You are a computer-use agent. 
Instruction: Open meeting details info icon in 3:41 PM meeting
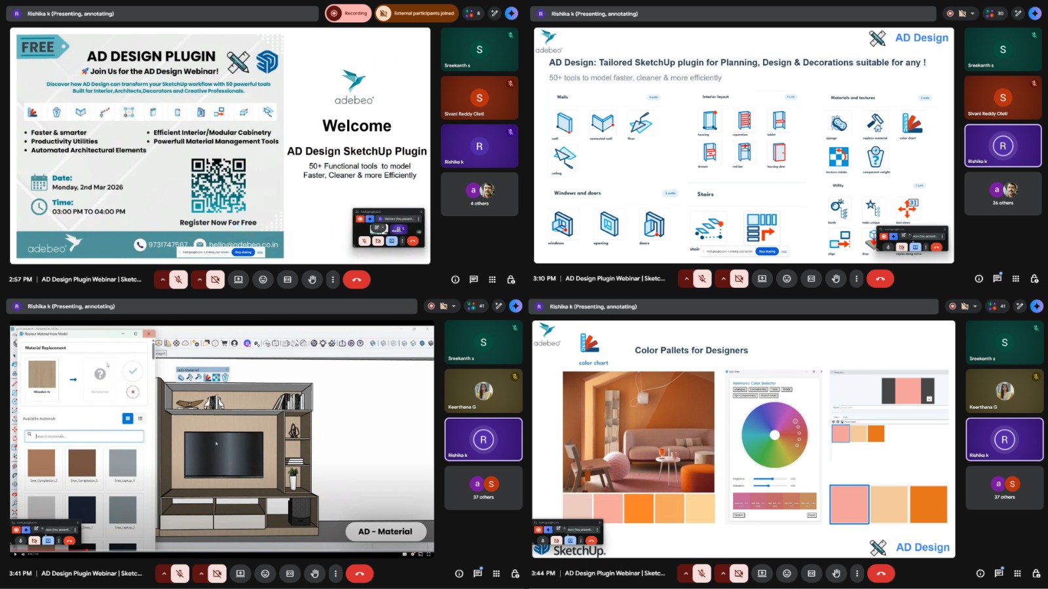coord(458,574)
